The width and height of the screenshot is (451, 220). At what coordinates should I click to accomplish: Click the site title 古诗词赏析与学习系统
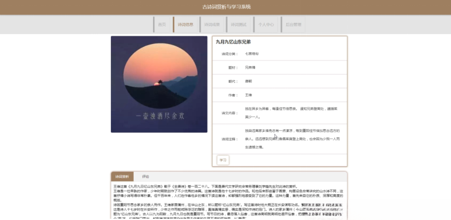tap(226, 7)
